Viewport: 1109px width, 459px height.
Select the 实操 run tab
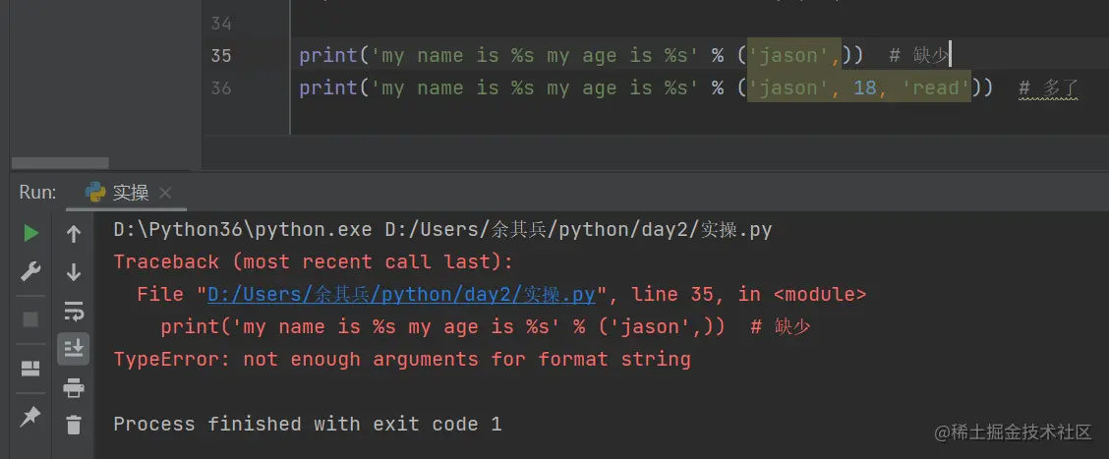coord(130,193)
